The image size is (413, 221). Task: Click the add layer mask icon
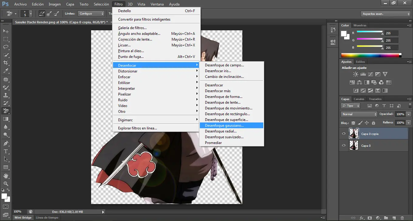click(x=370, y=218)
